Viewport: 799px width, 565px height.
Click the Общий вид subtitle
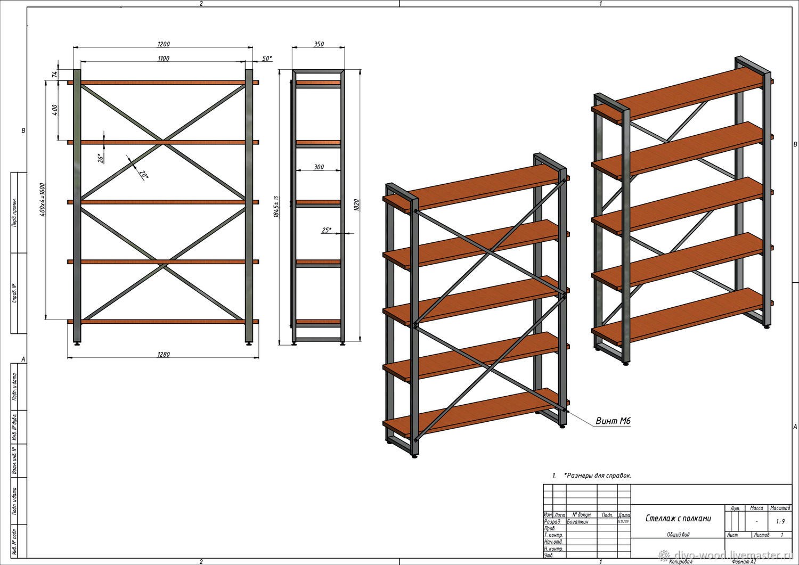pyautogui.click(x=678, y=535)
